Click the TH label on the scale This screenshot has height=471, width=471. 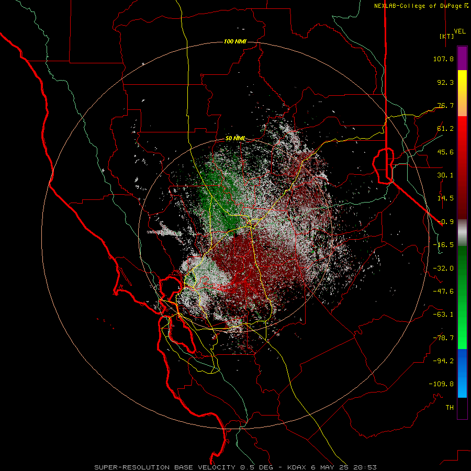tap(450, 408)
